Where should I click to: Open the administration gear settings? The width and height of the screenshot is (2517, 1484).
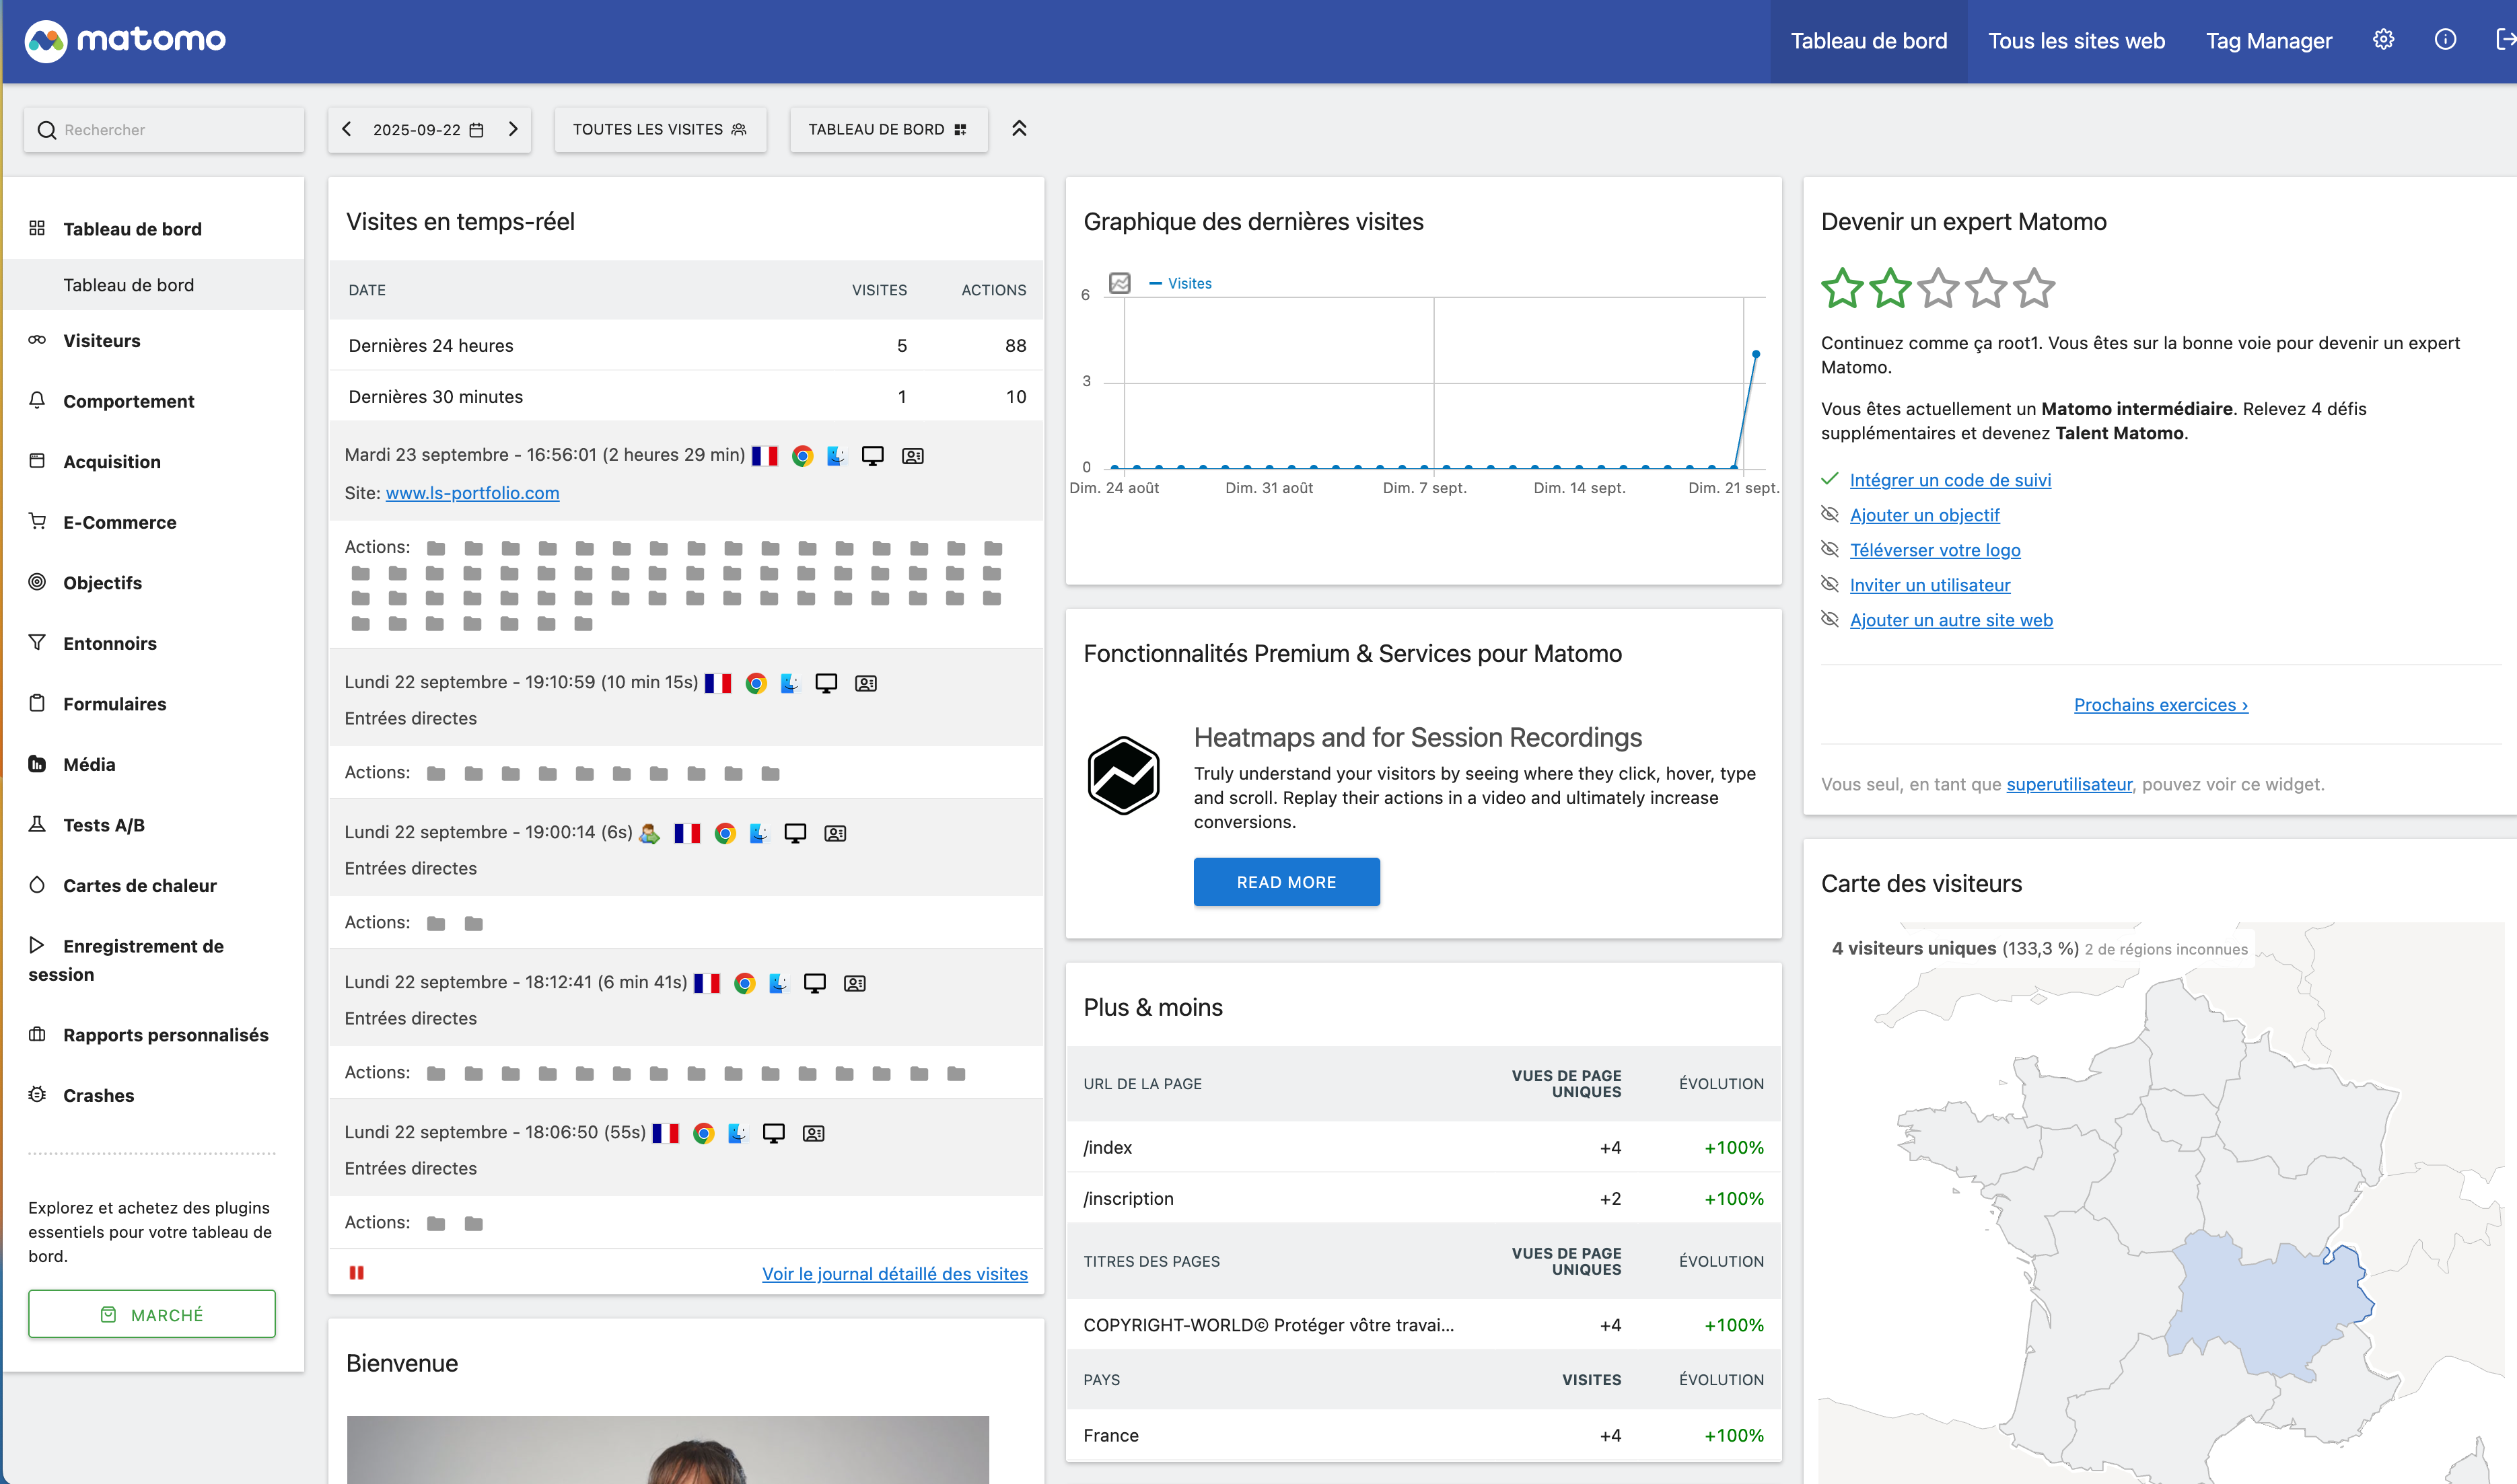pos(2384,40)
